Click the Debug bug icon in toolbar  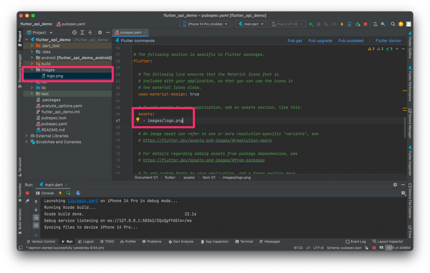tap(318, 24)
